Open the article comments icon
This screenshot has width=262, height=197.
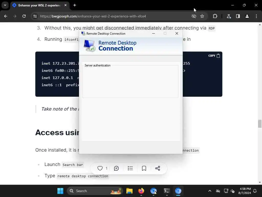(116, 168)
